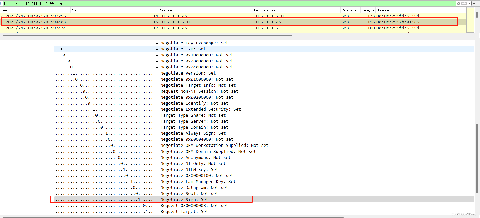The height and width of the screenshot is (218, 480).
Task: Sort packets by the No. column header
Action: coord(115,10)
